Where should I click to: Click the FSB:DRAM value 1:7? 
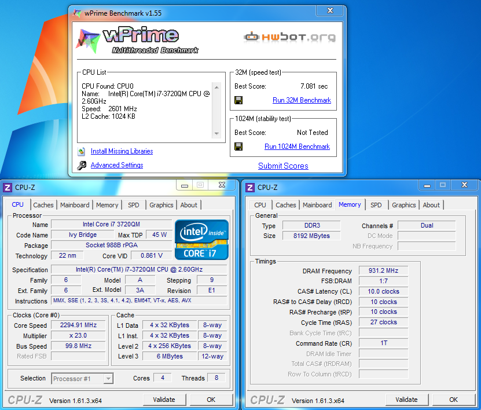pyautogui.click(x=383, y=281)
